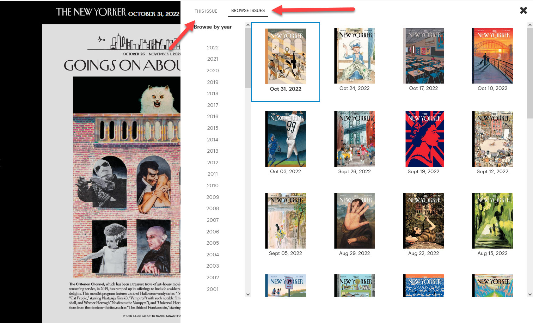
Task: Open the Sept 26, 2022 issue cover
Action: tap(355, 139)
